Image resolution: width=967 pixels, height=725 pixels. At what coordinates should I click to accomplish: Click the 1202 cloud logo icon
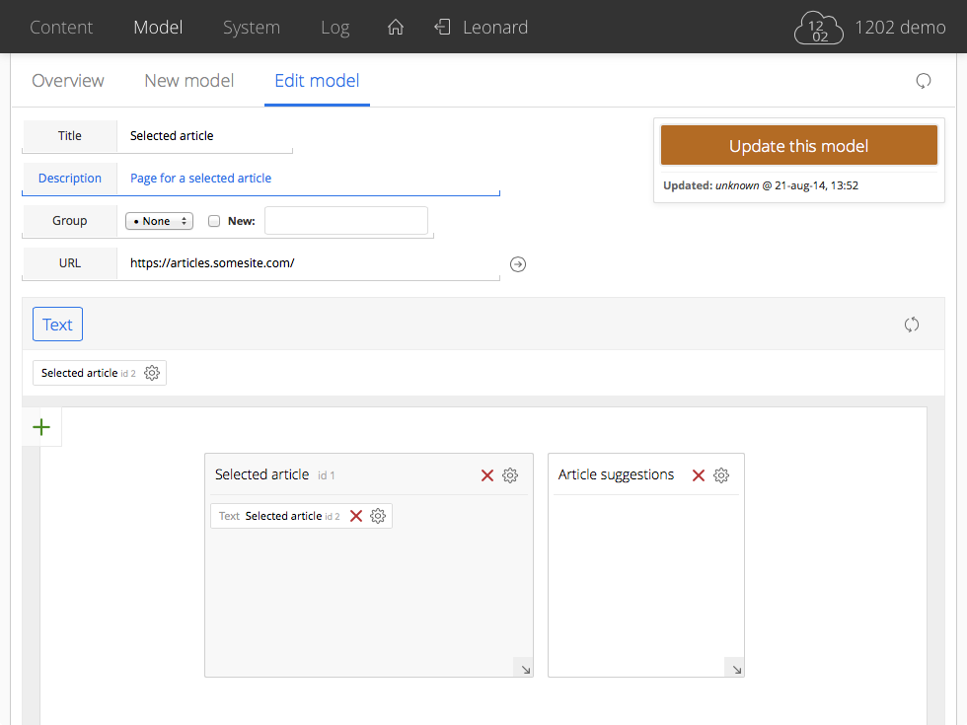click(x=819, y=29)
